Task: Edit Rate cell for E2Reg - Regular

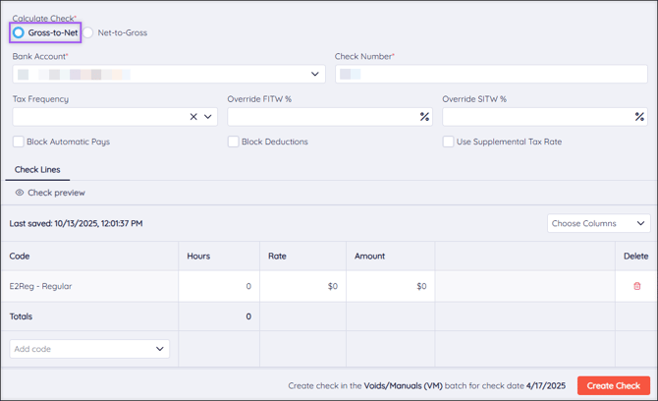Action: pos(303,286)
